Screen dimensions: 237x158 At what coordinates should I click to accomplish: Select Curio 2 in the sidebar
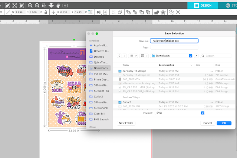(99, 97)
